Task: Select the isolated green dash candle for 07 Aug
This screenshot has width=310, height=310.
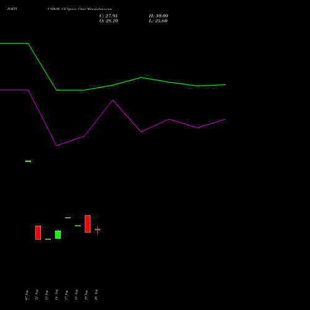Action: pos(28,161)
